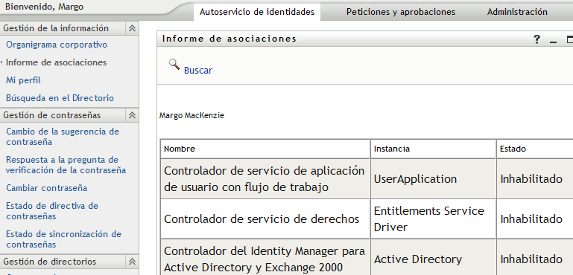Open help via the question mark icon
The height and width of the screenshot is (275, 573).
(x=536, y=39)
